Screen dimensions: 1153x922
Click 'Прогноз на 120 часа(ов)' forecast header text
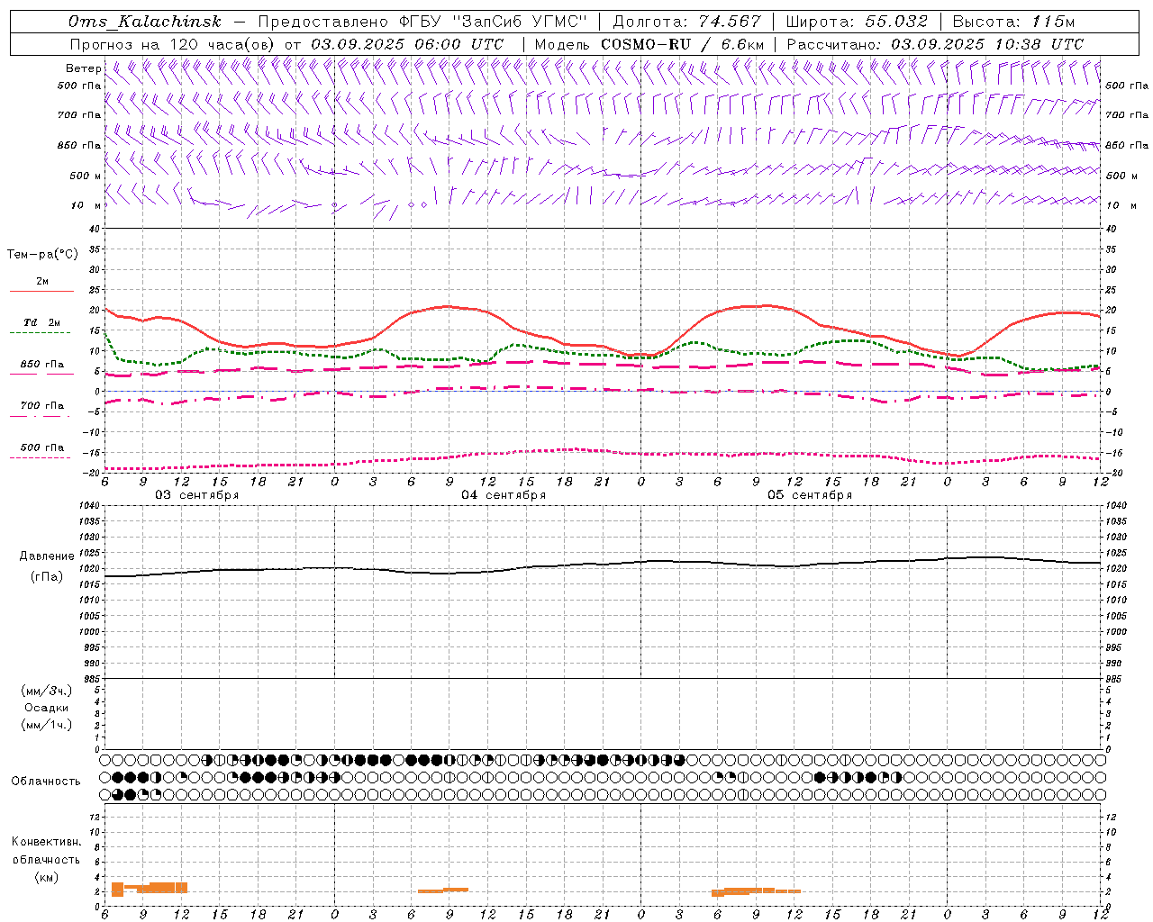173,44
